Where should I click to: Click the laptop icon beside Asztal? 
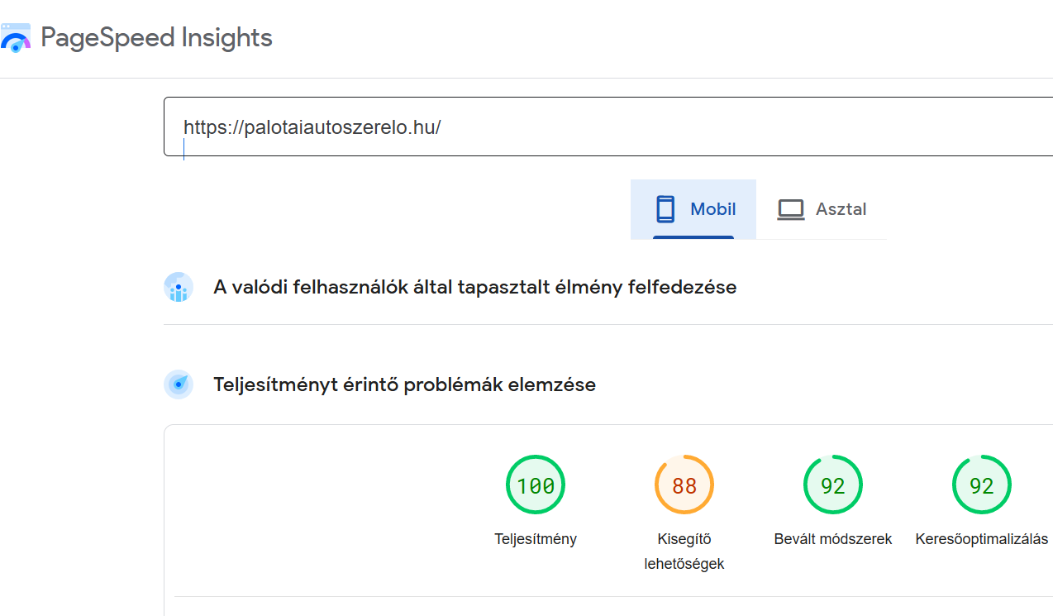[791, 209]
